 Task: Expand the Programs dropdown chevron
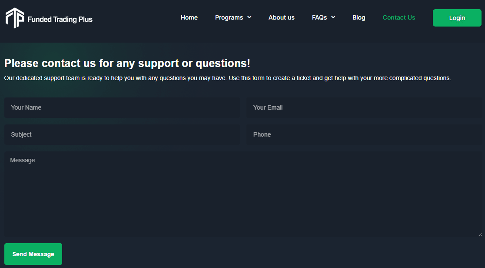(x=249, y=17)
